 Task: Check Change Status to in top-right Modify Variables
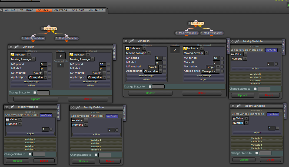[x=255, y=89]
